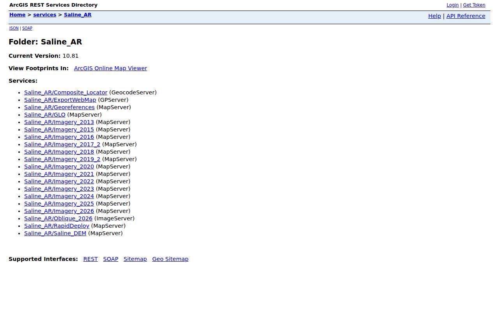The height and width of the screenshot is (312, 499).
Task: Open the Login link
Action: coord(453,5)
